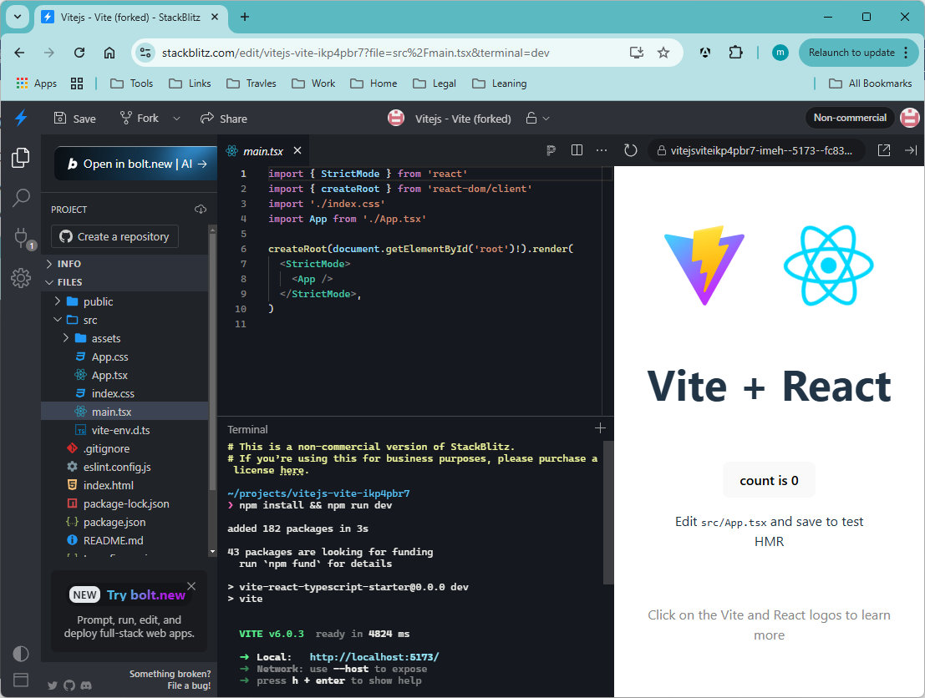Open the Twitter icon in footer
The height and width of the screenshot is (698, 925).
click(53, 685)
